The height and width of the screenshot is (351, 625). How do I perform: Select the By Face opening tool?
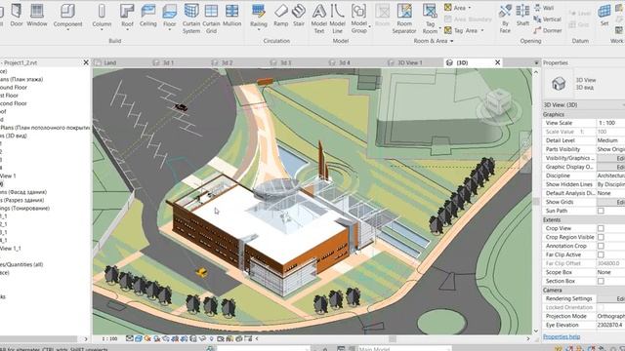(x=505, y=19)
